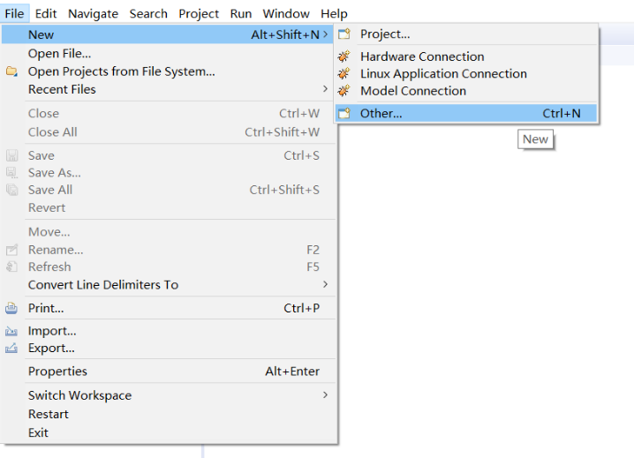Click the Other wizard icon
Image resolution: width=634 pixels, height=458 pixels.
[x=344, y=114]
